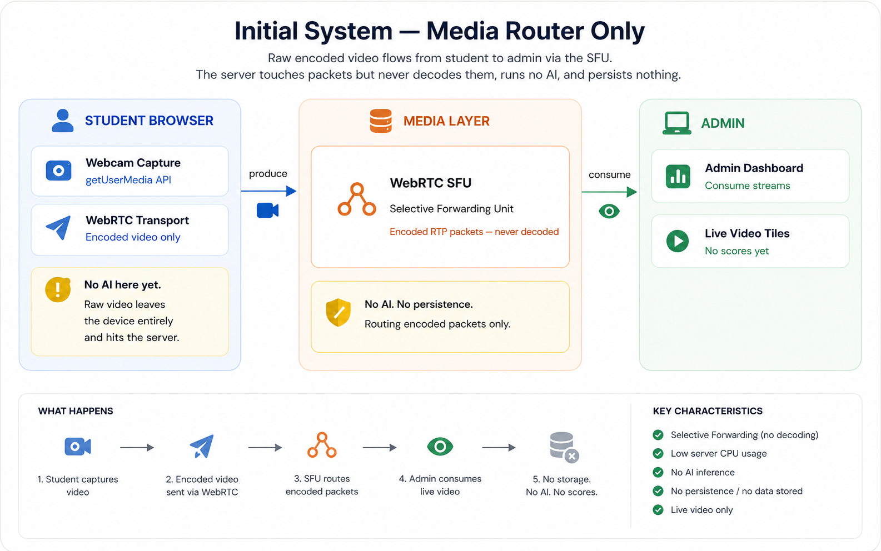Click the WebRTC SFU node graph icon
Screen dimensions: 881x551
pyautogui.click(x=357, y=199)
